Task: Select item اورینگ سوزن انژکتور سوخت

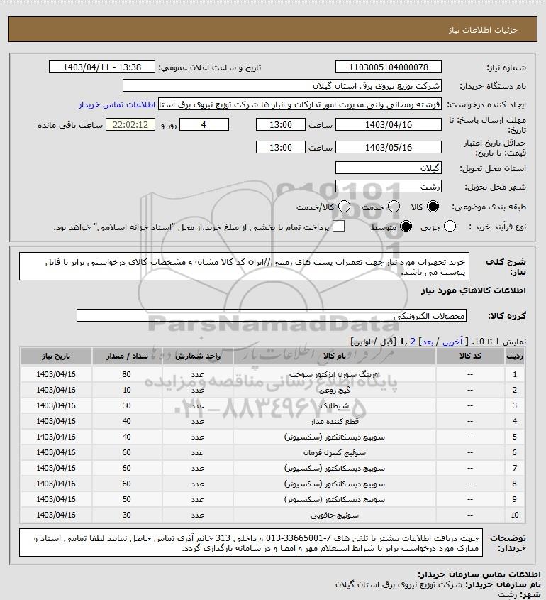Action: pyautogui.click(x=334, y=375)
